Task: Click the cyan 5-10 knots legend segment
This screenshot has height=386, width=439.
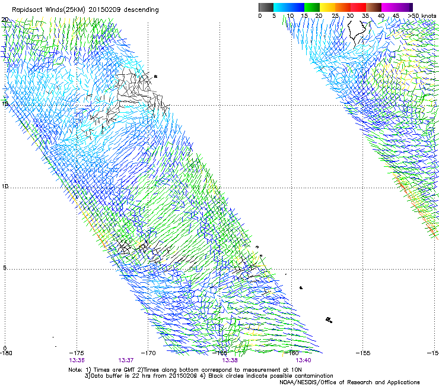Action: [x=281, y=7]
